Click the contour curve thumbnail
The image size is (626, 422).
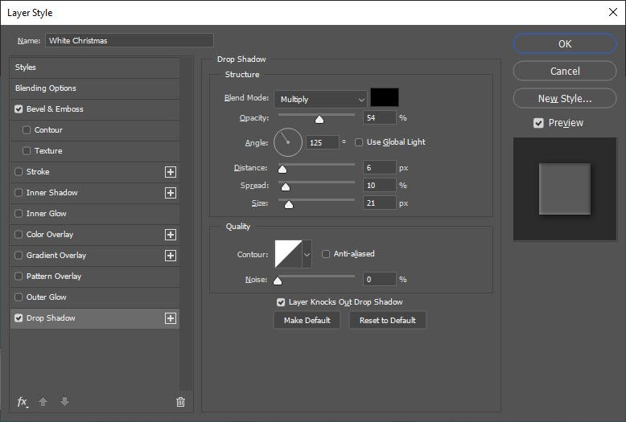coord(288,254)
